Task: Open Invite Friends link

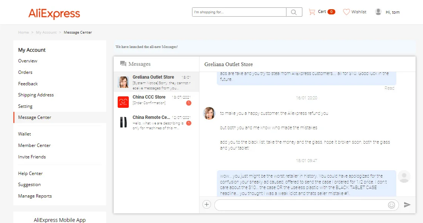Action: [x=32, y=157]
